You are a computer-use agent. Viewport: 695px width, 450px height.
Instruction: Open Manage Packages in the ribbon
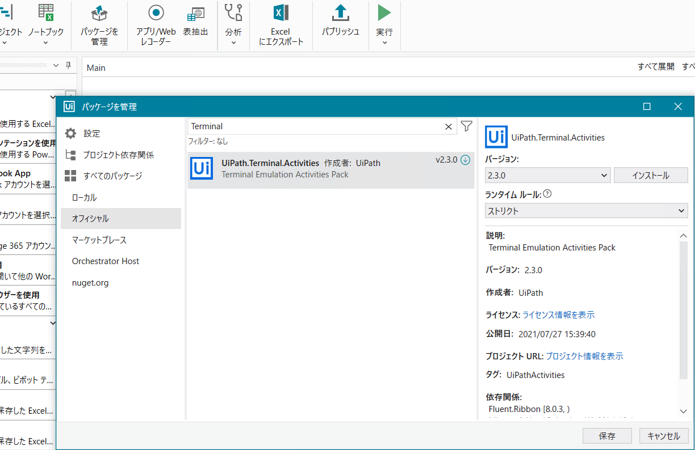click(99, 25)
